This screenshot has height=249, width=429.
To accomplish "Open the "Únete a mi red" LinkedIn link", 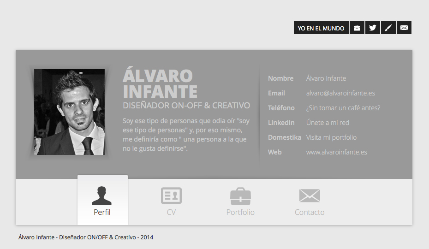I will [328, 123].
